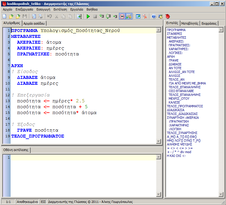Click Αποθηκευμένο status bar entry
Image resolution: width=226 pixels, height=205 pixels.
pos(27,202)
